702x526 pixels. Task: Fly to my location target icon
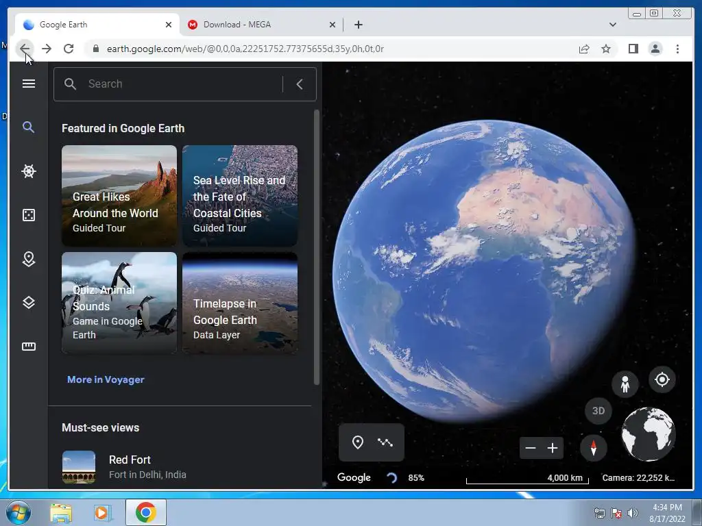(x=662, y=379)
